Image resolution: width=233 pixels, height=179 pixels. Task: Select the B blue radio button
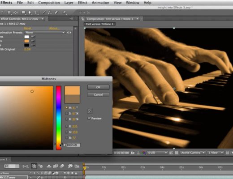[67, 138]
